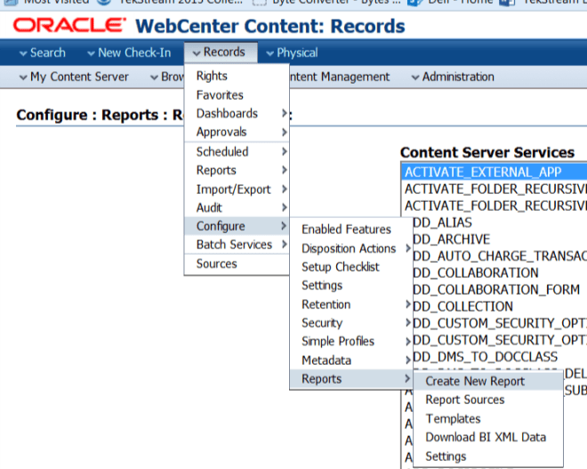Expand the Import/Export submenu
This screenshot has height=469, width=587.
coord(237,190)
